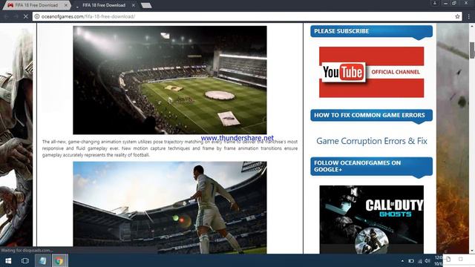Click scrollbar down arrow

(472, 251)
